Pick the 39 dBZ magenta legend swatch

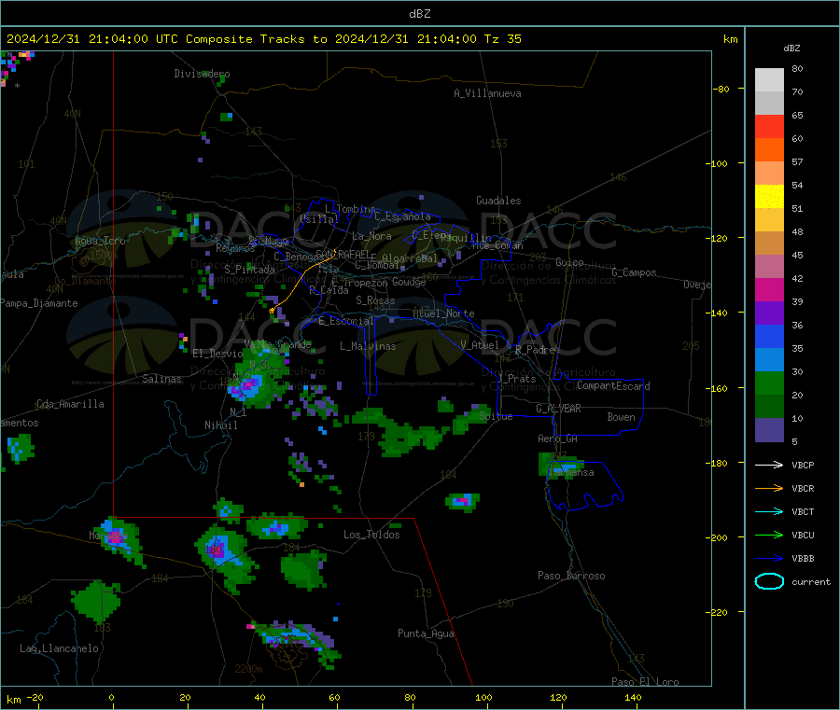point(769,289)
